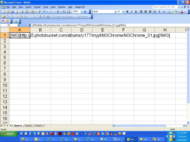The image size is (190, 142).
Task: Click fill color yellow paint bucket
Action: coord(176,12)
